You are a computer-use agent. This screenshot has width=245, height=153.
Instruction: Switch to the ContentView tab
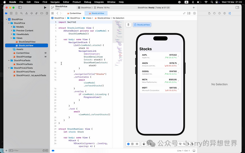(74, 13)
